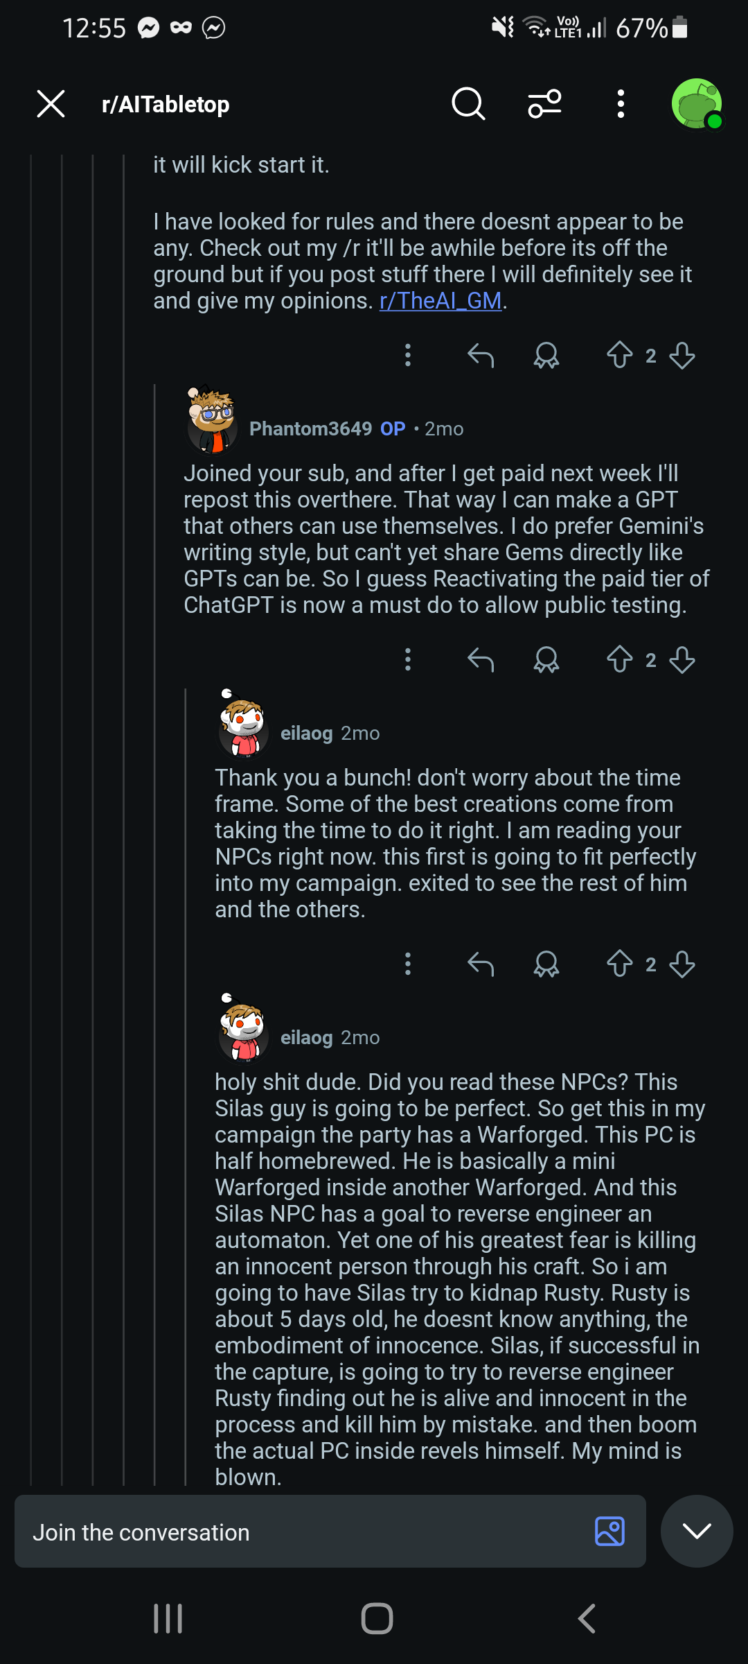Screen dimensions: 748x1664
Task: Open search in r/AITabletop
Action: 468,104
